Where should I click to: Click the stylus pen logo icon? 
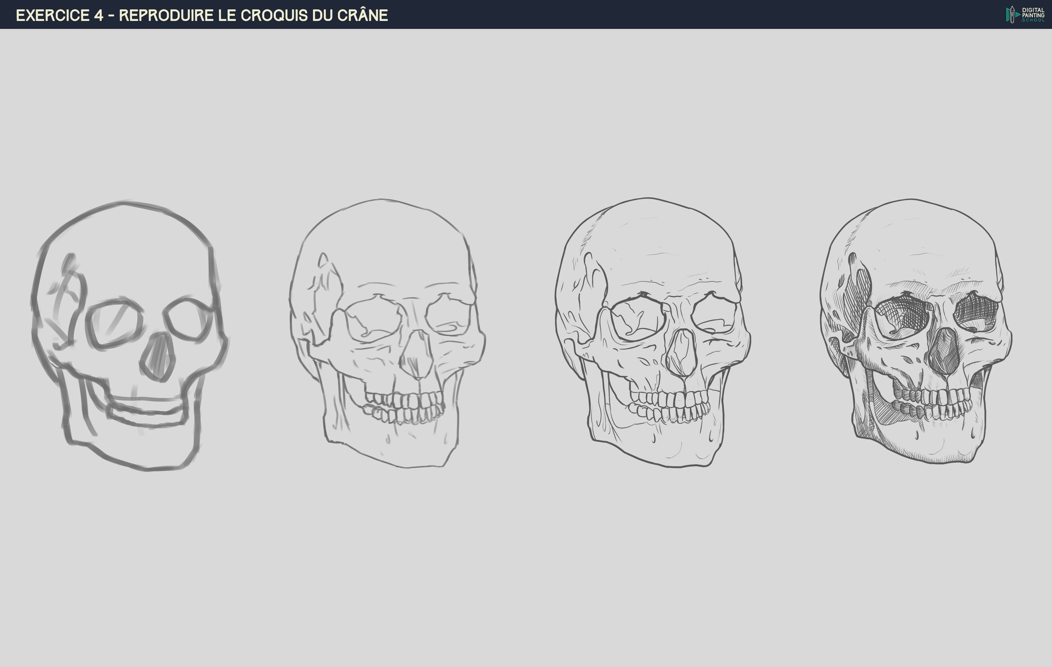click(1012, 14)
